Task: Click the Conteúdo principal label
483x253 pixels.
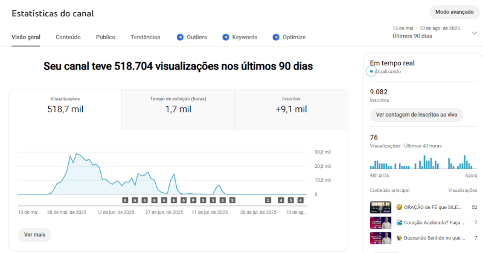Action: point(389,190)
